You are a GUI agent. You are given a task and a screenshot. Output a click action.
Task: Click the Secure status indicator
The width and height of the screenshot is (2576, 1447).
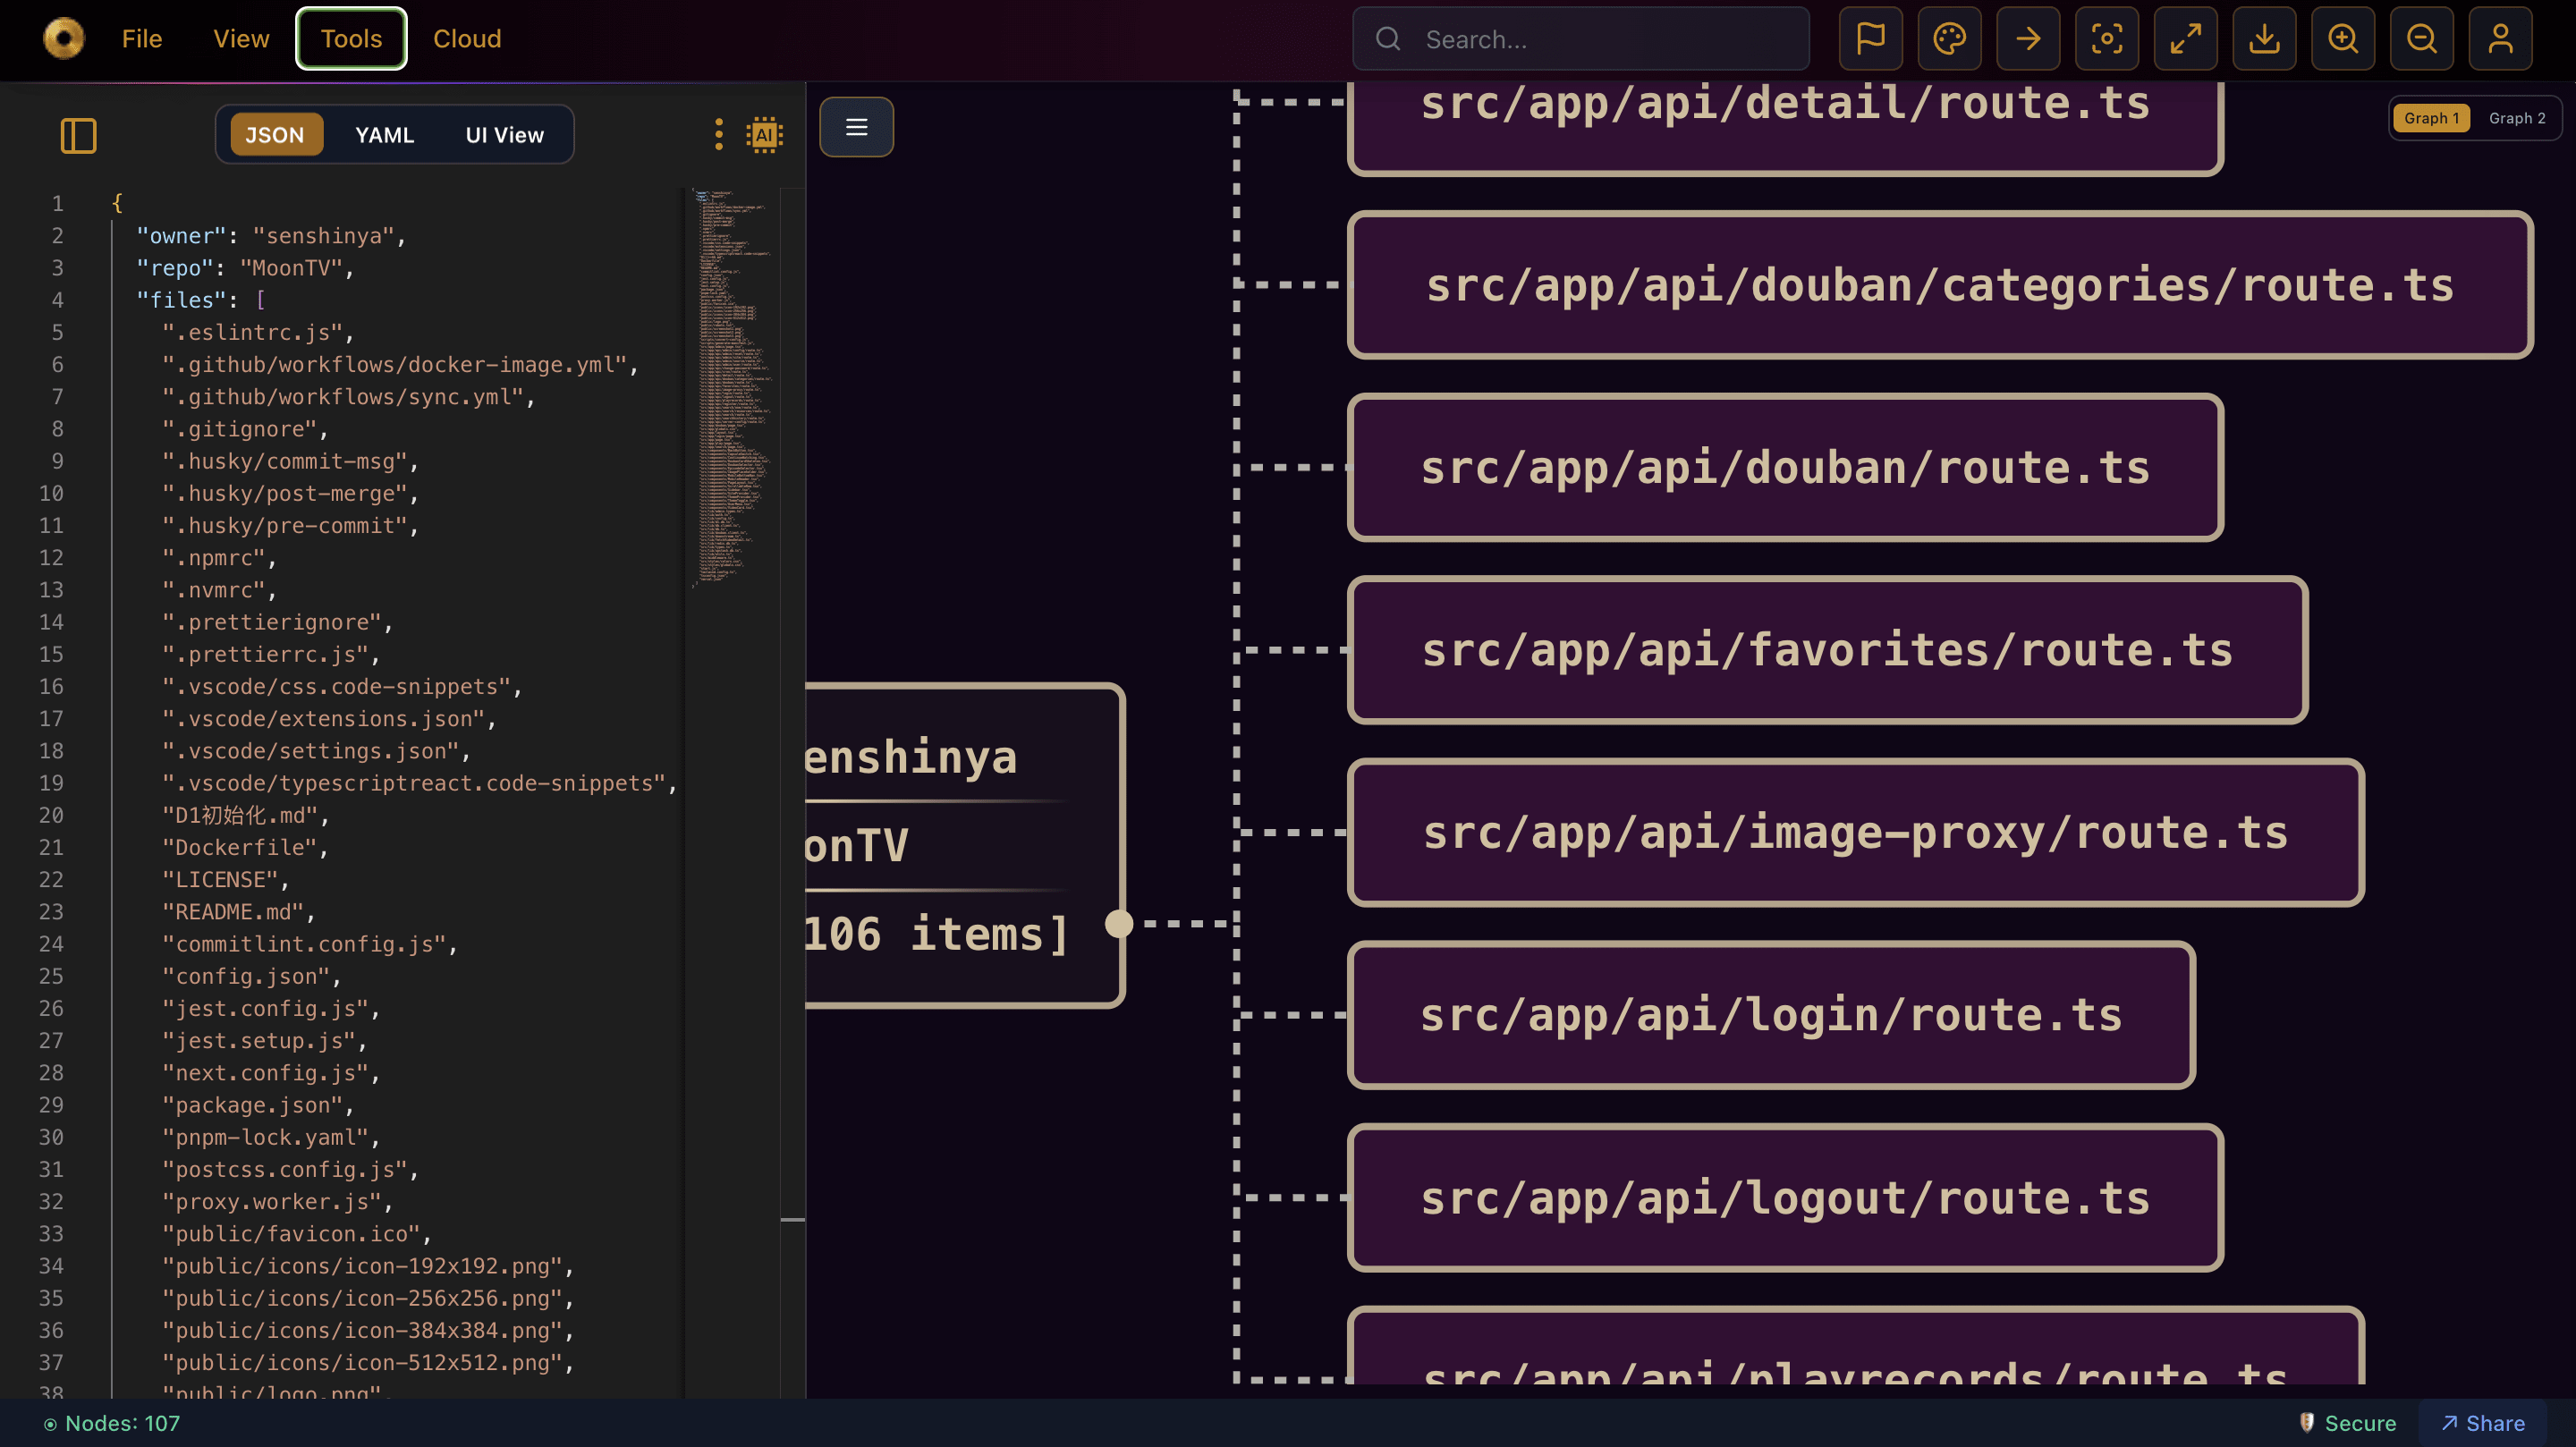pyautogui.click(x=2347, y=1423)
